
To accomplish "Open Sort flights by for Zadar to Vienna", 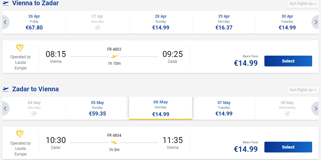I will pos(303,90).
